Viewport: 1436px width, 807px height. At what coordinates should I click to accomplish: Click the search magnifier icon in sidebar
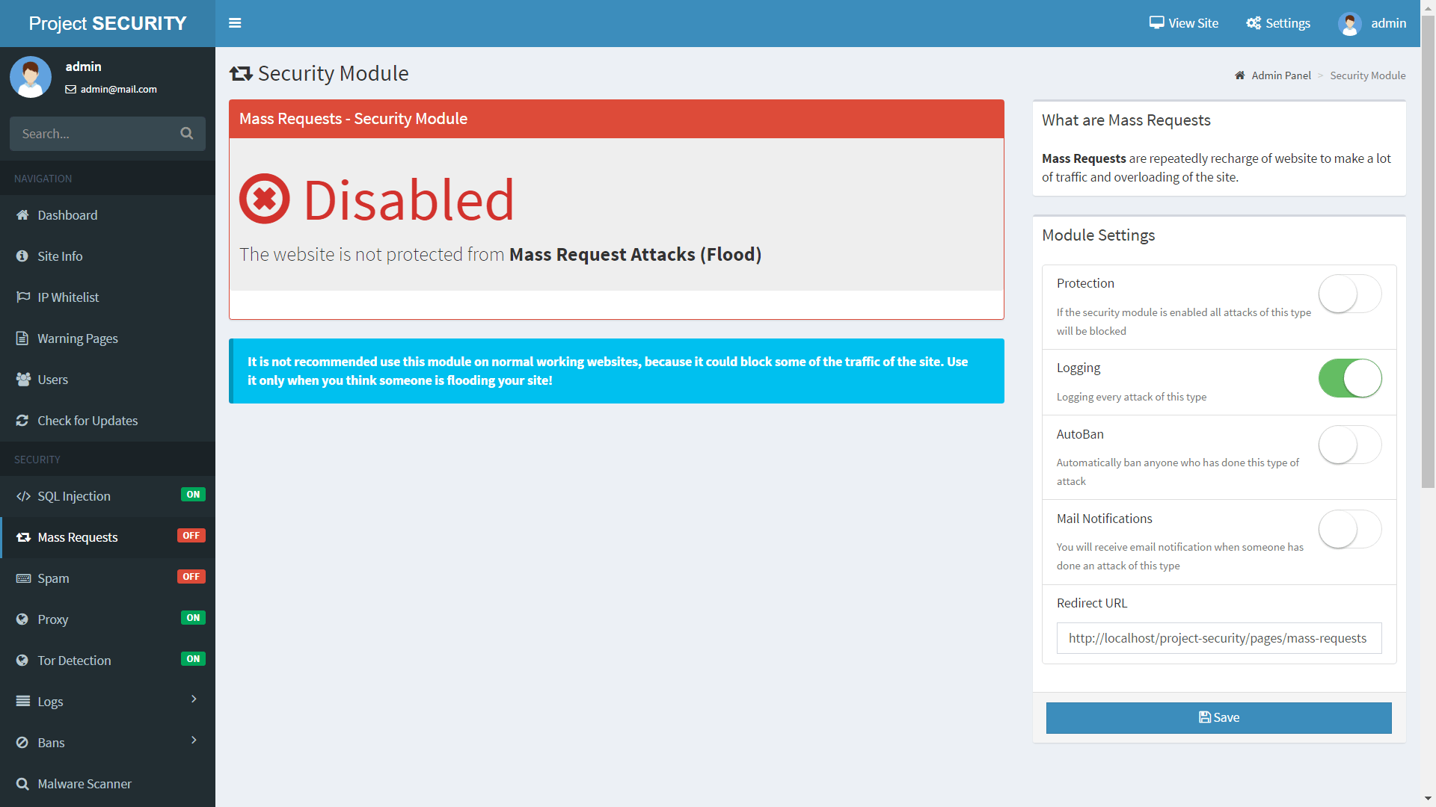coord(187,134)
